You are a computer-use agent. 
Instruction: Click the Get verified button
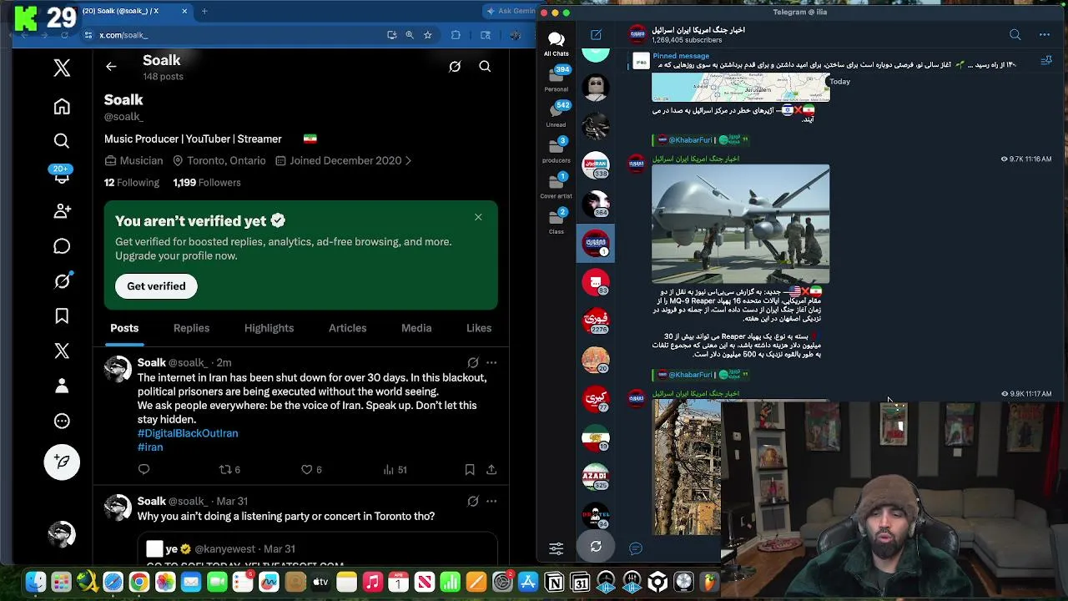(156, 286)
